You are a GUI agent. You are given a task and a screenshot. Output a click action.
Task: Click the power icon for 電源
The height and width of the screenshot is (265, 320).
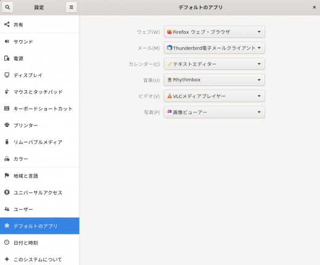(x=7, y=58)
